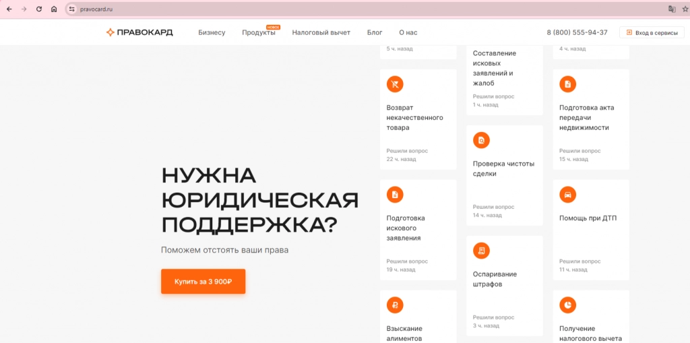Click the browser back arrow

(9, 9)
